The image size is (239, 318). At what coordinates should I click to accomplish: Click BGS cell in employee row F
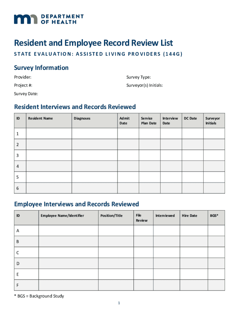[x=216, y=285]
